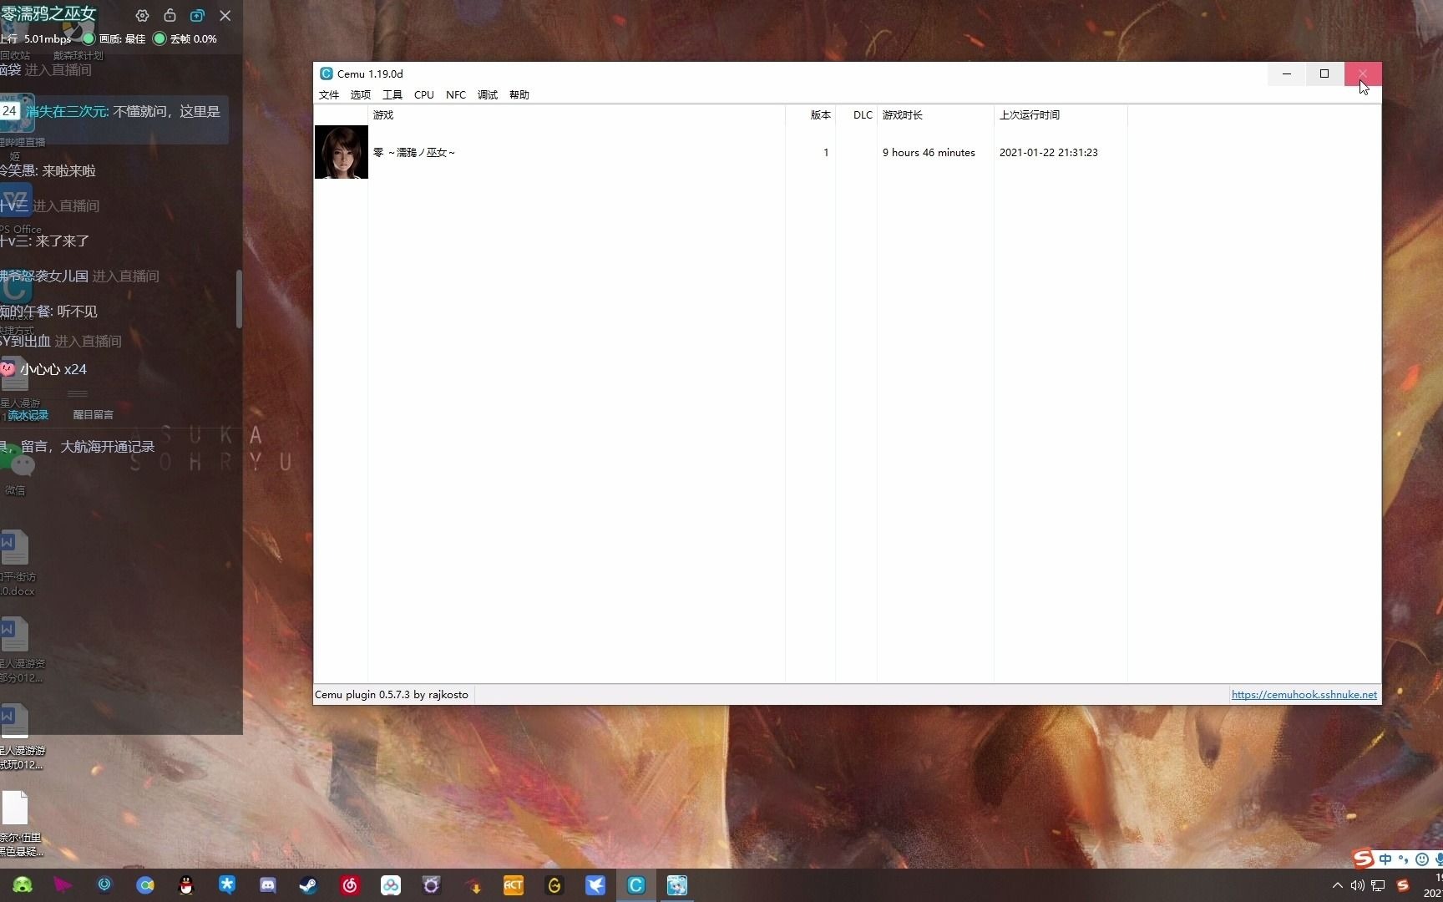This screenshot has width=1443, height=902.
Task: Open the red download-arrow app in taskbar
Action: tap(473, 885)
